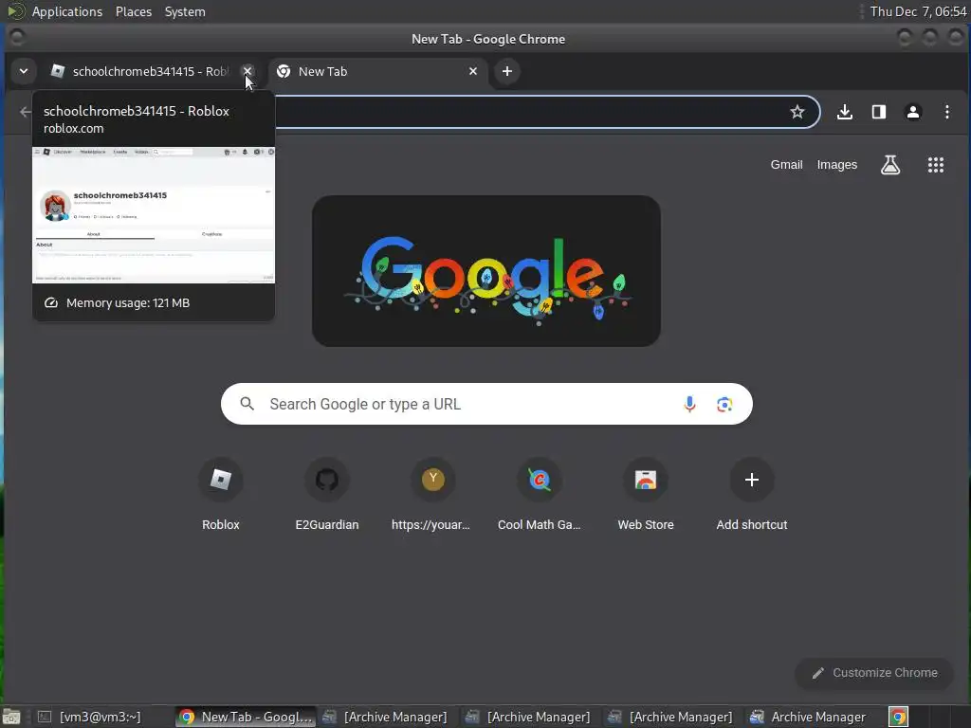Start voice search with microphone icon
Image resolution: width=971 pixels, height=728 pixels.
point(689,404)
